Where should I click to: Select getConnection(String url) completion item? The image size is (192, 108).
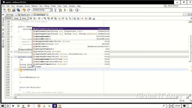point(71,29)
